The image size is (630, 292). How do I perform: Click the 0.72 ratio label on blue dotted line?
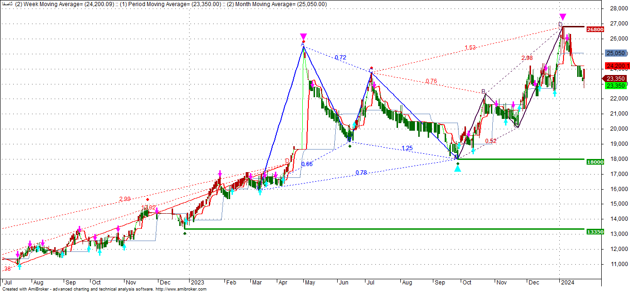pos(340,58)
